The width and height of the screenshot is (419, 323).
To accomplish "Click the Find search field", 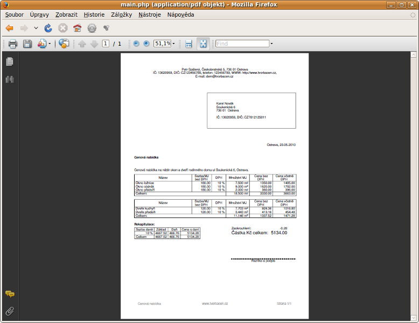I will coord(242,44).
